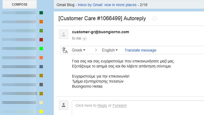The width and height of the screenshot is (204, 115).
Task: Click the importance marker label icon after subject
Action: pos(155,18)
